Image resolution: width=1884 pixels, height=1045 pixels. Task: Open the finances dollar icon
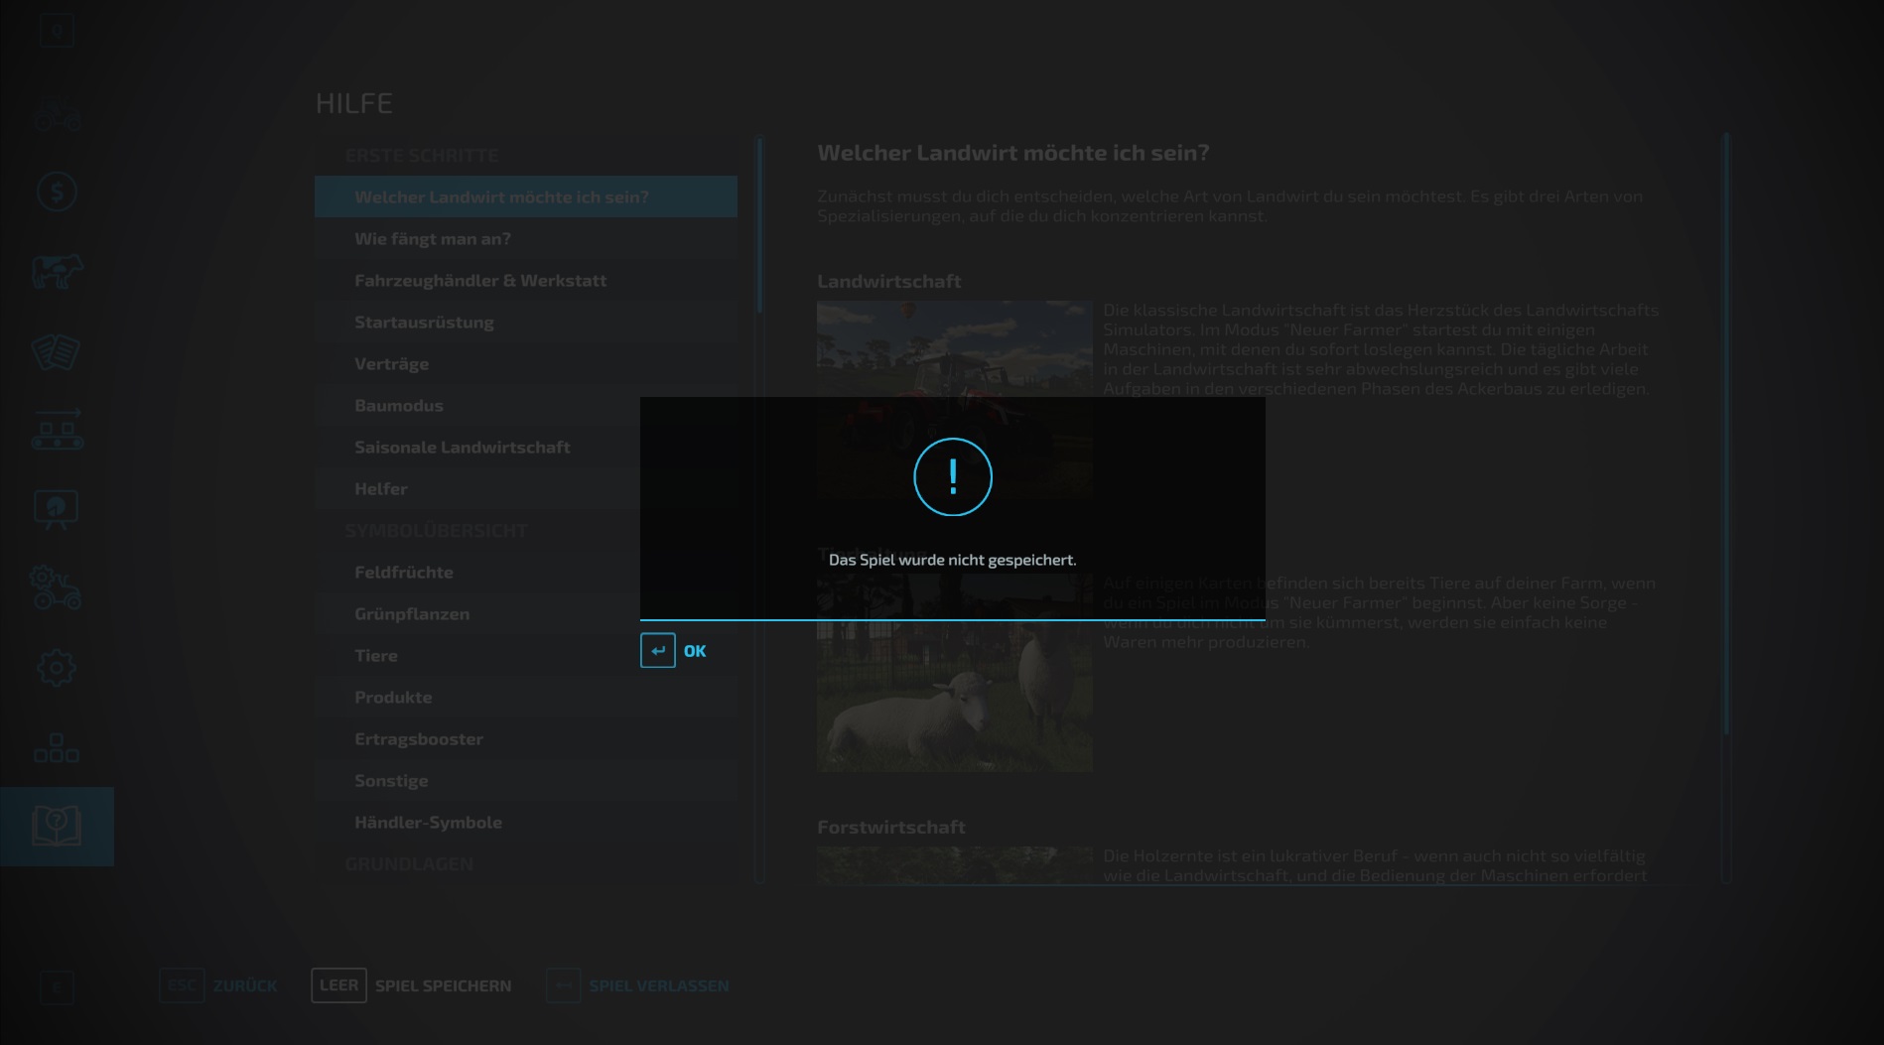click(x=57, y=193)
